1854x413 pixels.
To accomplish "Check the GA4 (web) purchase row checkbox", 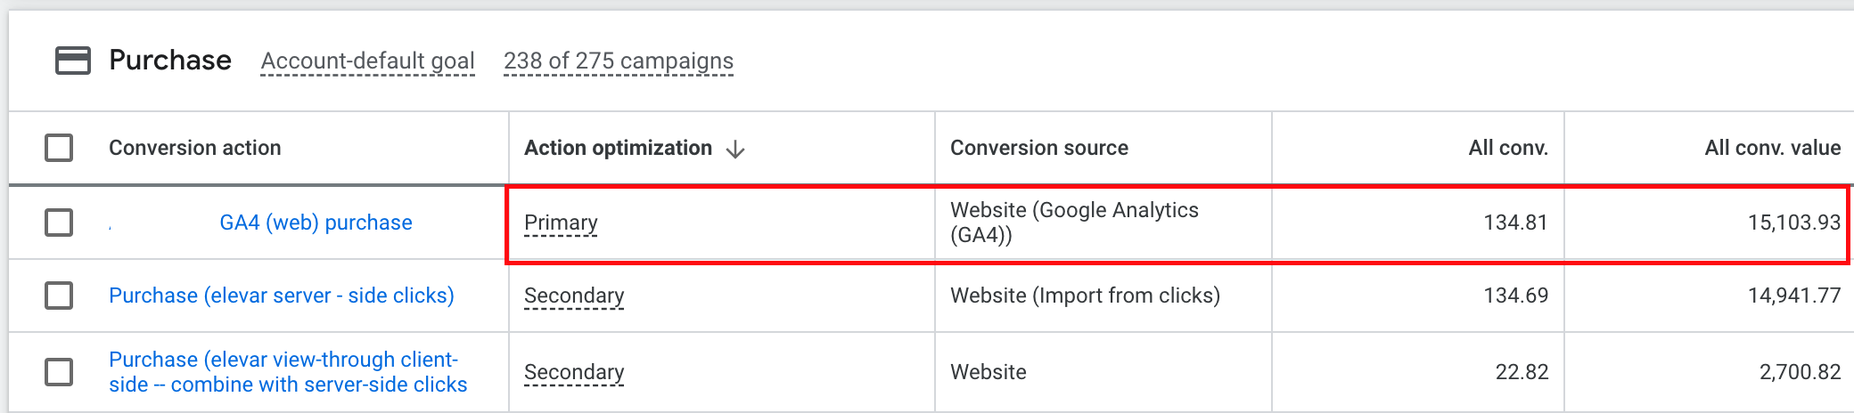I will (59, 223).
